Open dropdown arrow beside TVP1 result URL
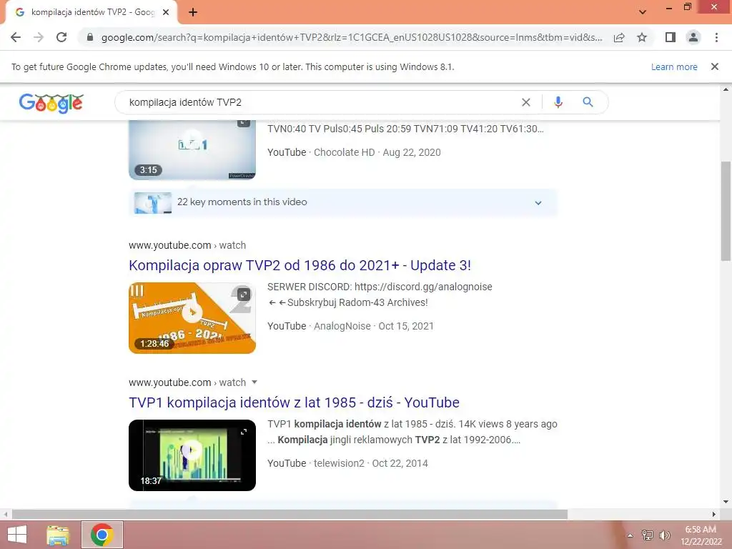 pos(254,382)
